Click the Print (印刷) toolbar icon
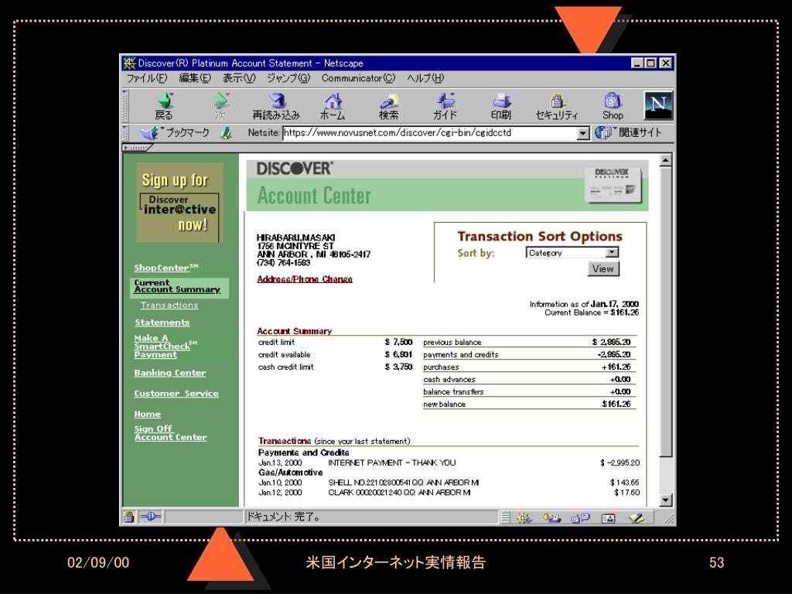 pos(500,106)
